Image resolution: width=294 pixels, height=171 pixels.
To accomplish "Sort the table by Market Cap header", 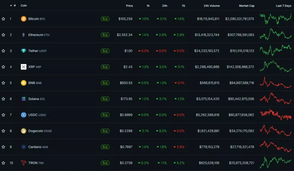I will click(x=246, y=6).
